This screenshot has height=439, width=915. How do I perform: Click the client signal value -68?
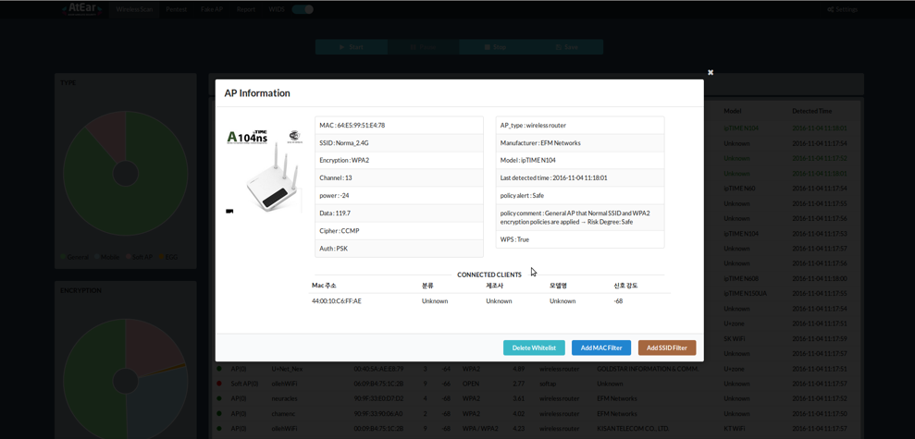(618, 301)
